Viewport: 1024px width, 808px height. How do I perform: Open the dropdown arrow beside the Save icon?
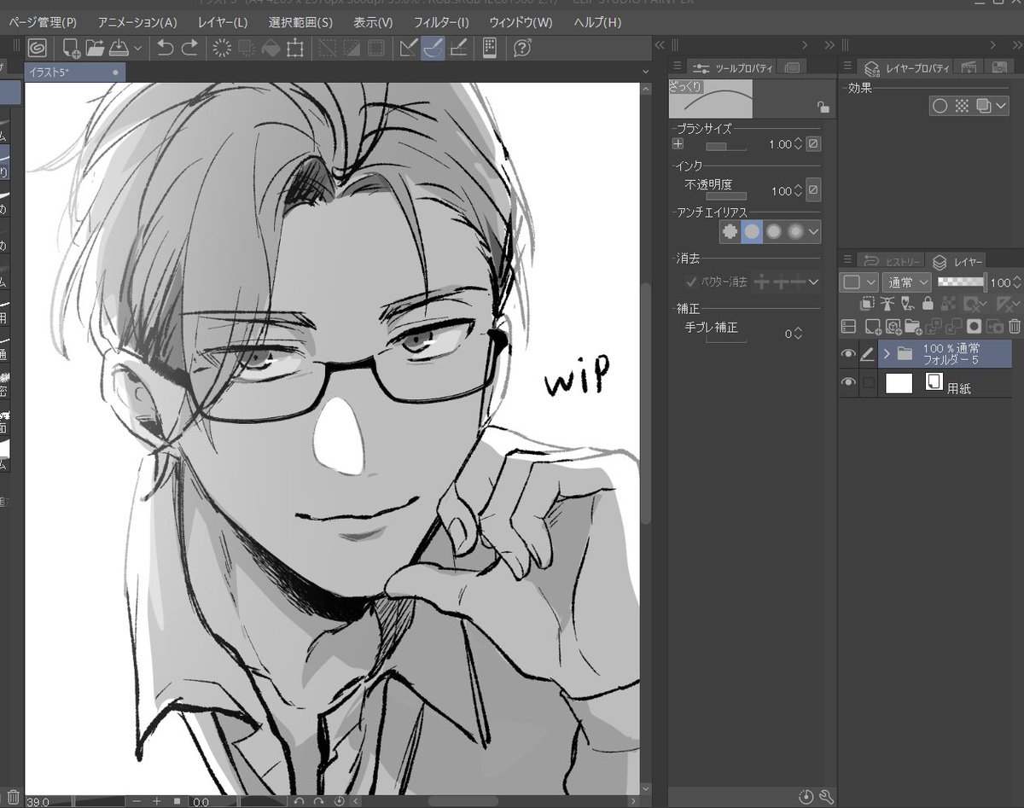point(137,49)
